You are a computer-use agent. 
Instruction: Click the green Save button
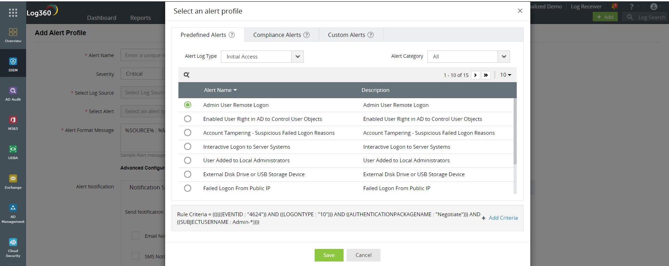329,255
